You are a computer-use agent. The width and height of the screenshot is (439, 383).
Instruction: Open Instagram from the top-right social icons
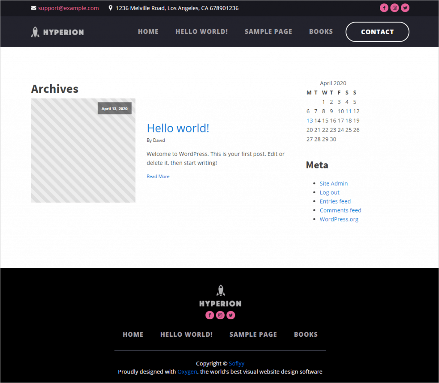394,8
